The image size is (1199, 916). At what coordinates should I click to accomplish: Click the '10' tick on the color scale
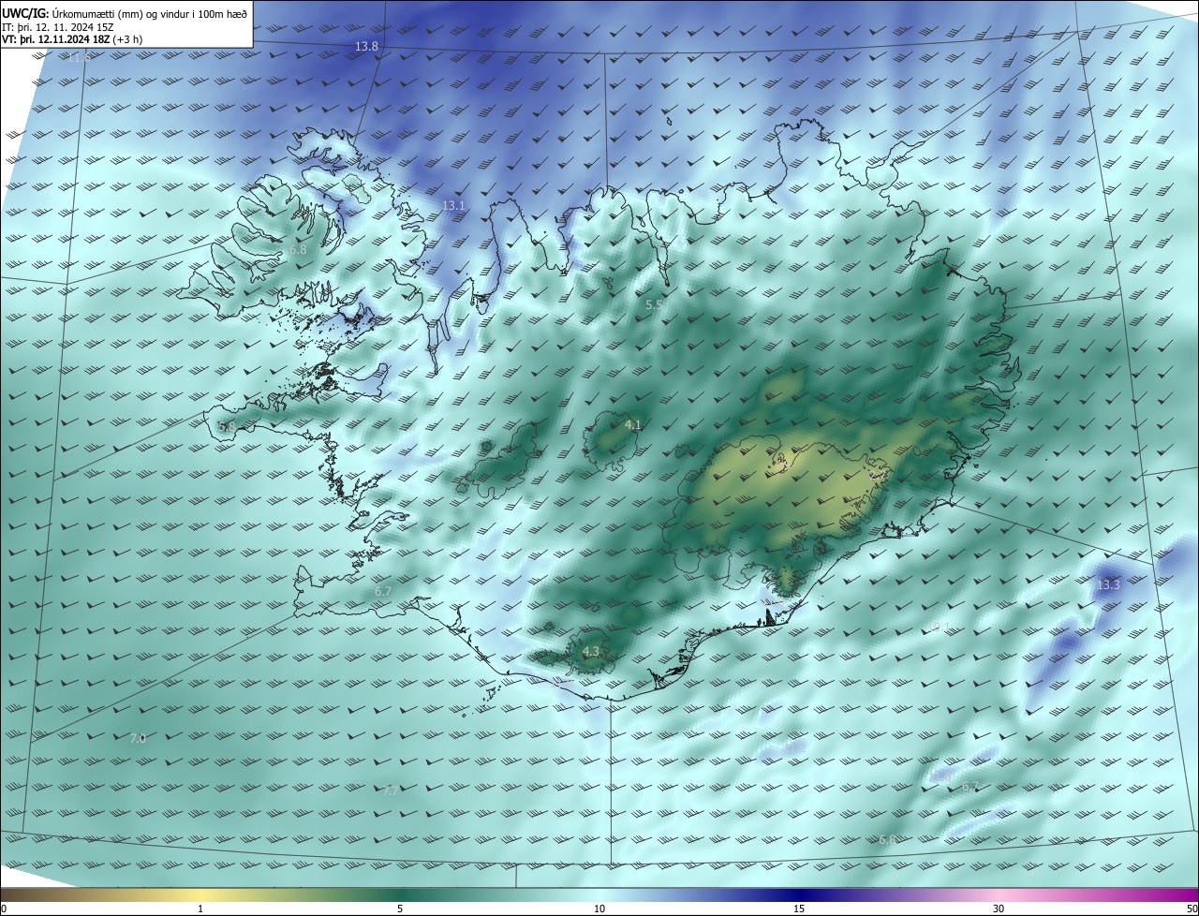click(599, 909)
